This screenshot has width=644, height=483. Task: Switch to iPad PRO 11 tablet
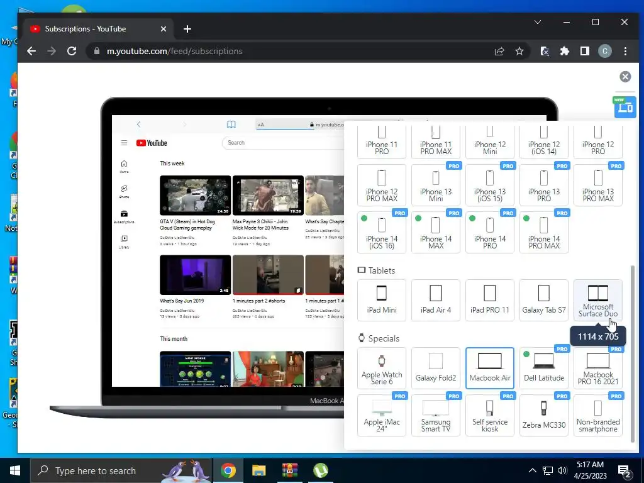tap(489, 300)
